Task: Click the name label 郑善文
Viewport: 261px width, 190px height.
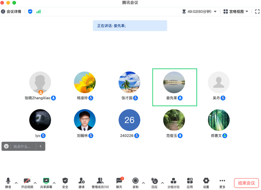Action: [x=216, y=136]
